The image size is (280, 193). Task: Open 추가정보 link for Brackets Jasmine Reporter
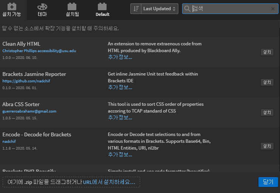pos(120,87)
